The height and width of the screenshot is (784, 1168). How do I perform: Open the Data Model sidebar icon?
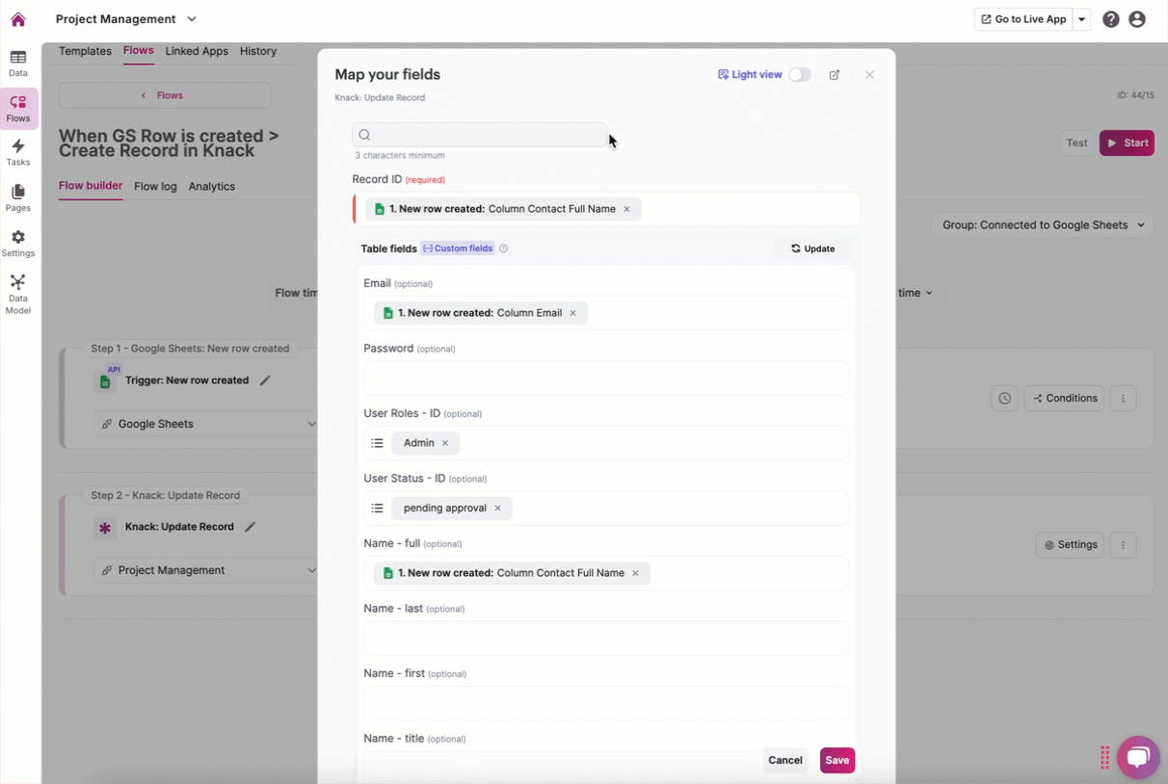(x=18, y=293)
